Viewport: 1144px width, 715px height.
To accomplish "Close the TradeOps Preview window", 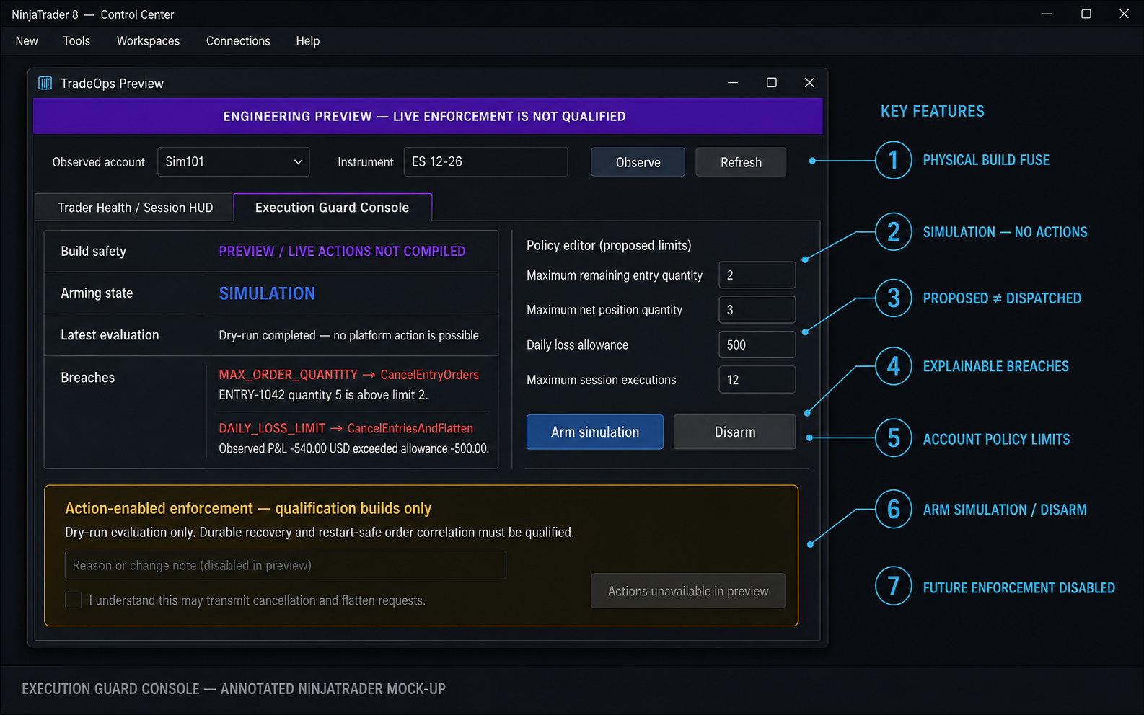I will (809, 83).
